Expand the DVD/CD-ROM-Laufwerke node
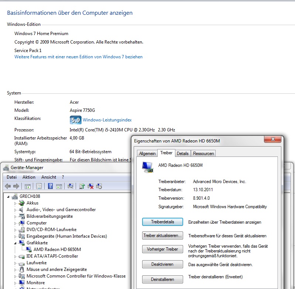The image size is (295, 289). click(x=15, y=230)
